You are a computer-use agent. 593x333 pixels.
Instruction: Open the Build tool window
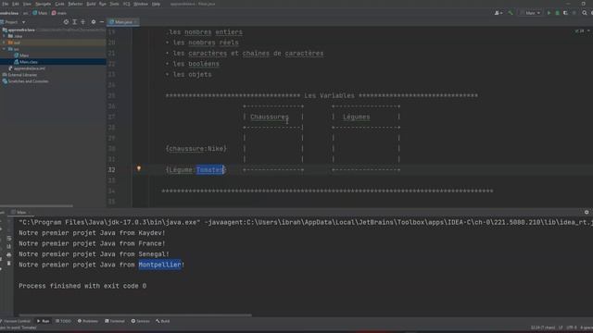163,321
